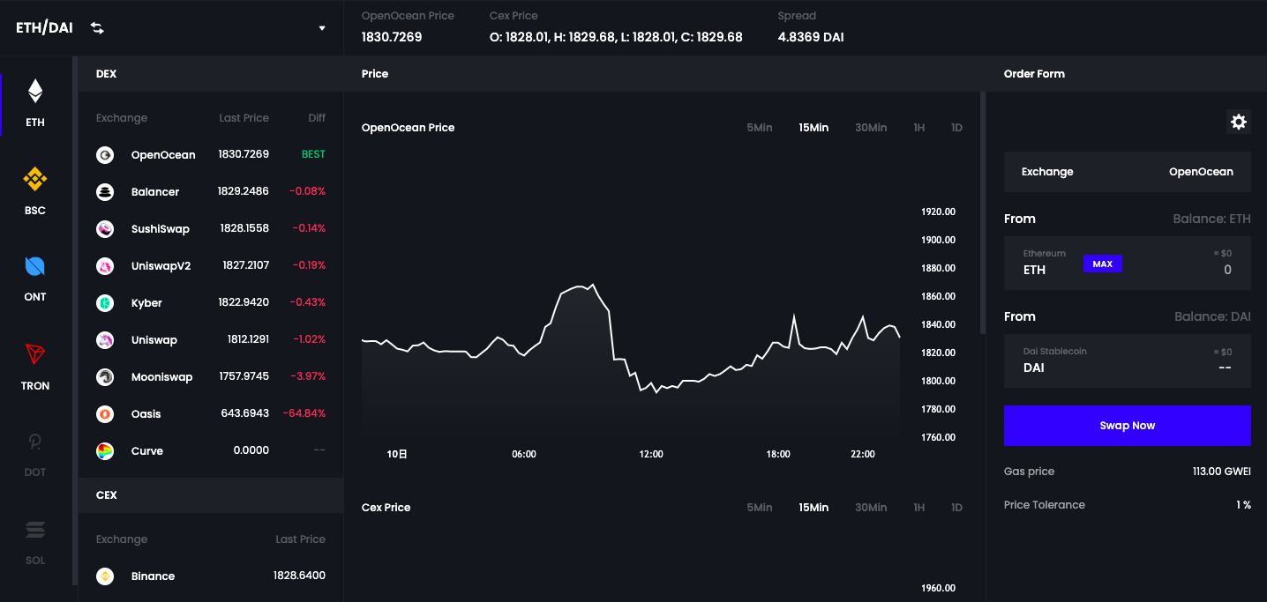Click the Mooniswap exchange logo
This screenshot has height=602, width=1267.
click(105, 377)
